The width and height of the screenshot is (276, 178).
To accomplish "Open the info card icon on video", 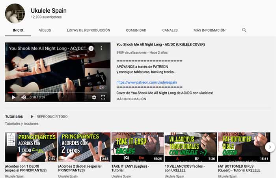I will [91, 48].
